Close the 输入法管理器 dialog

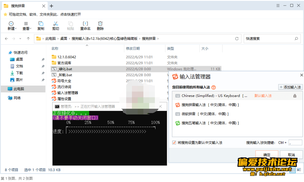(x=301, y=75)
